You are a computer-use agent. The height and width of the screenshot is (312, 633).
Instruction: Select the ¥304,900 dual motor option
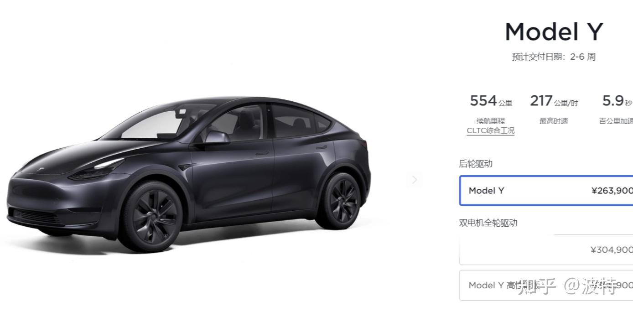[x=546, y=250]
